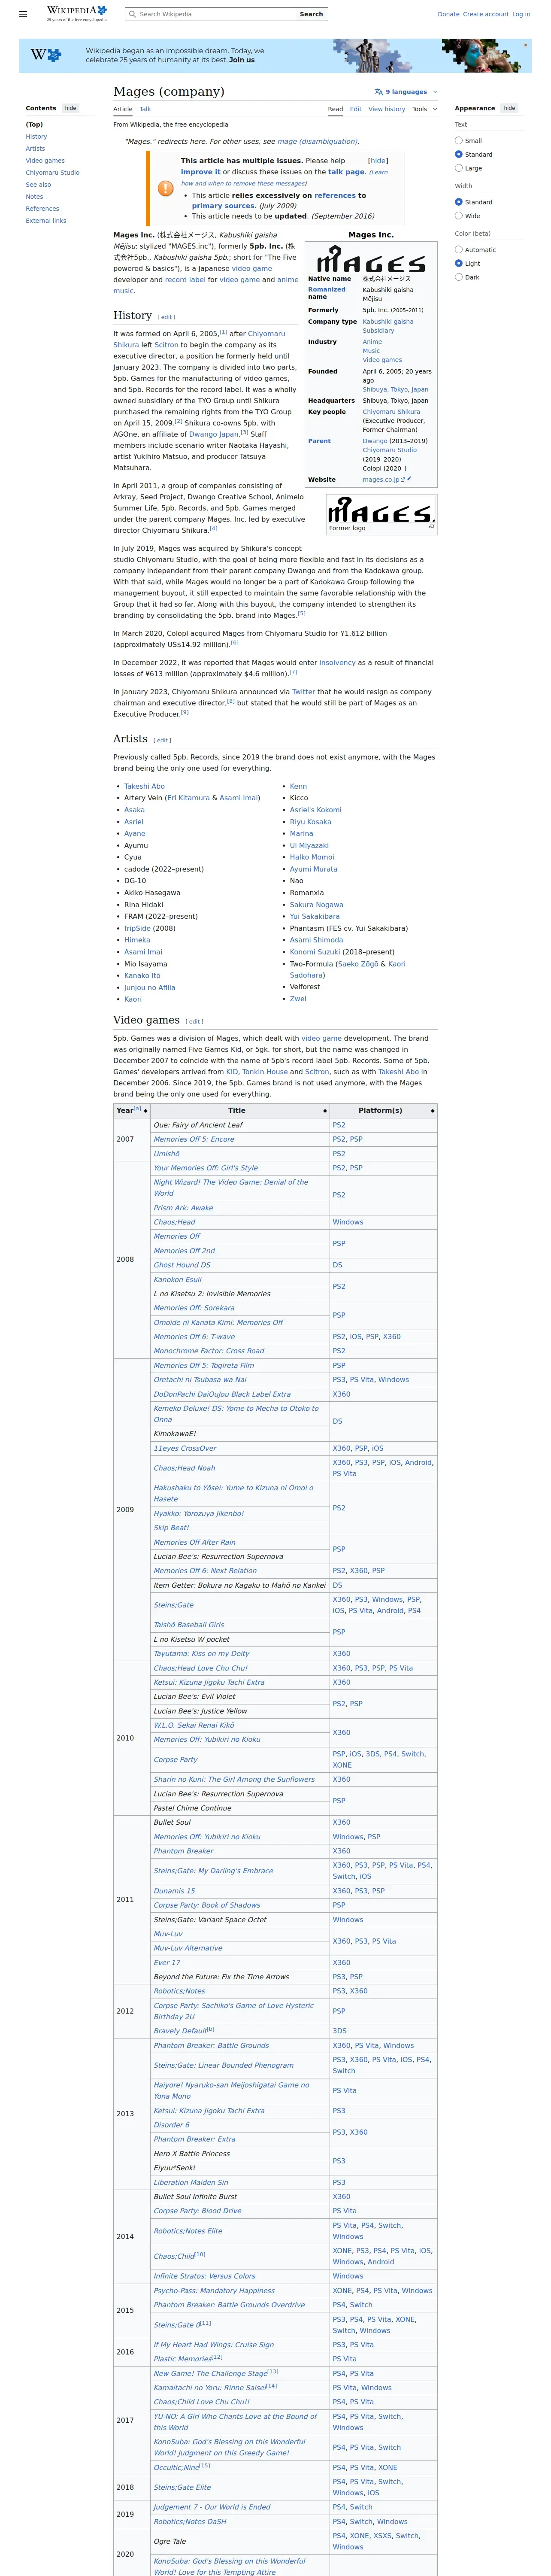The height and width of the screenshot is (2576, 551).
Task: Hide the Contents sidebar
Action: tap(70, 108)
